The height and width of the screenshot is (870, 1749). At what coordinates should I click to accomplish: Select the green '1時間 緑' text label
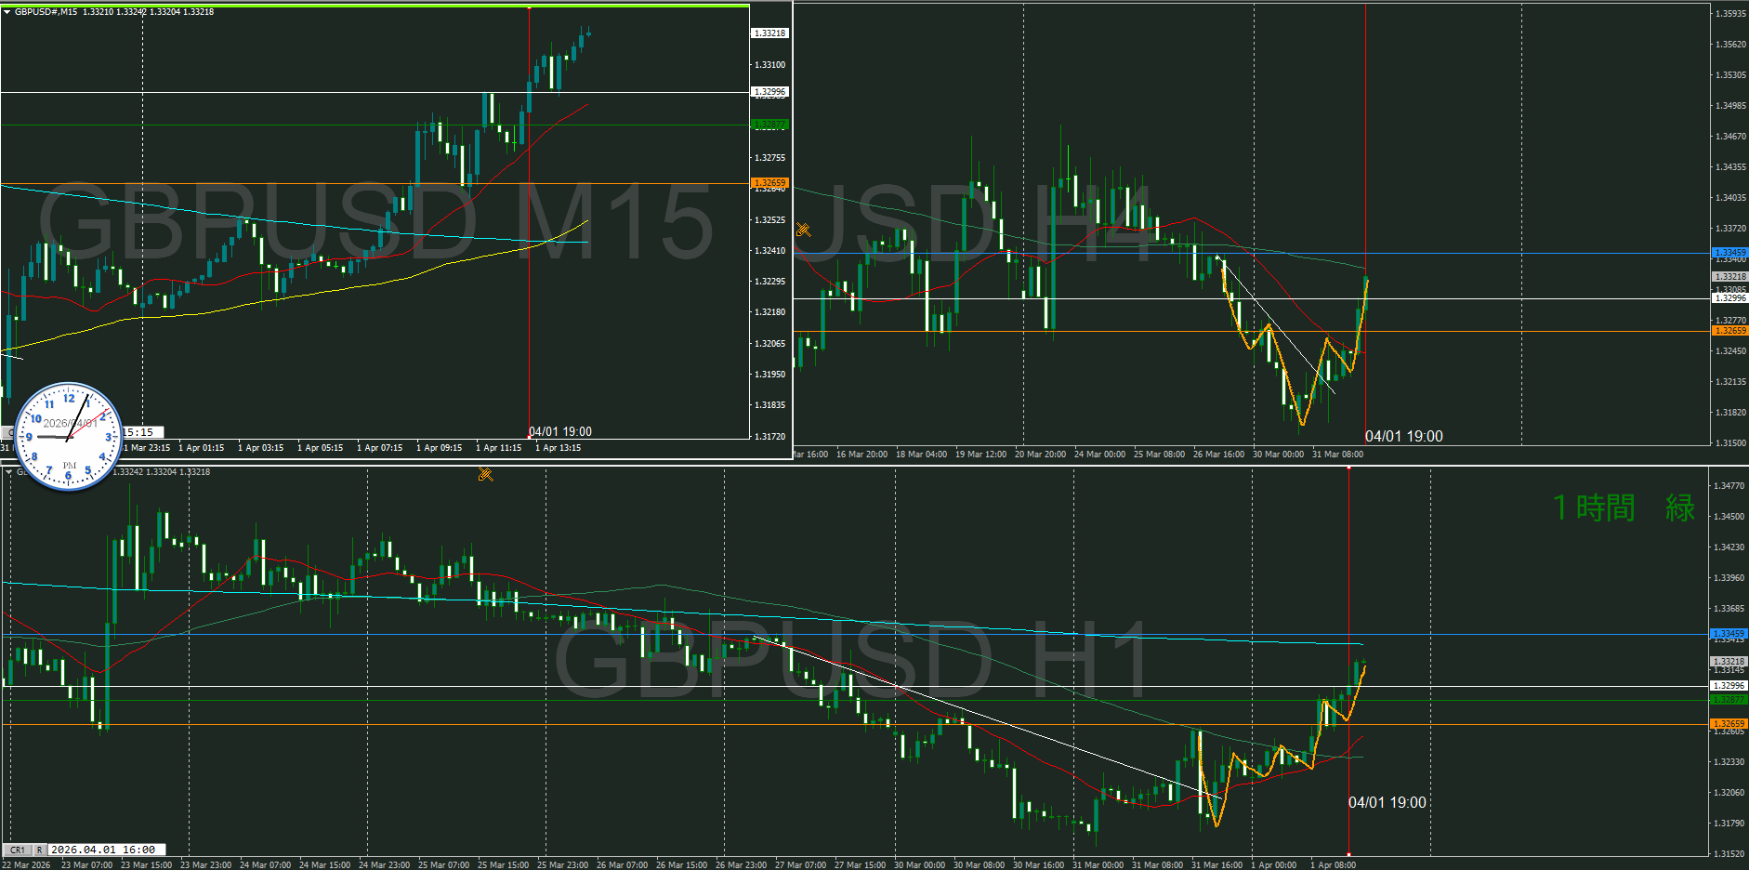pos(1624,507)
